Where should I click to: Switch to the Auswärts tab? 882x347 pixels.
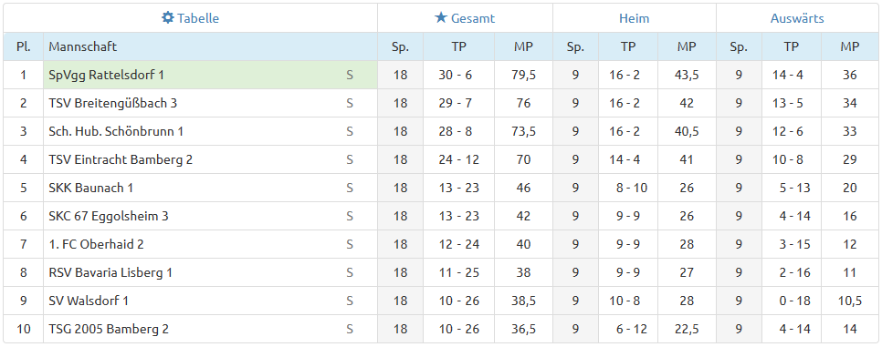(x=797, y=18)
